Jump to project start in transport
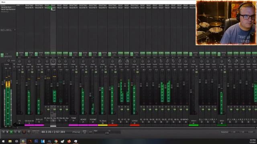Viewport: 257px width, 144px height. [3, 132]
